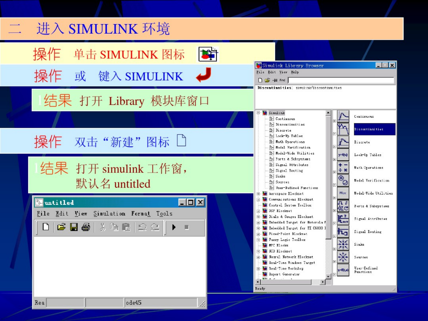Collapse the Simulink tree node
Viewport: 428px width, 321px height.
coord(258,113)
